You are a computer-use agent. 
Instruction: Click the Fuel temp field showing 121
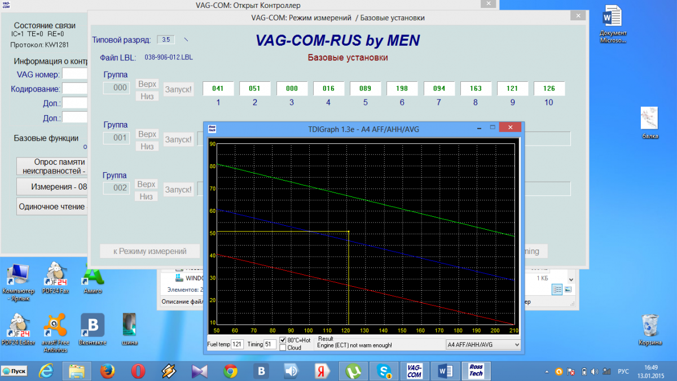(x=237, y=344)
